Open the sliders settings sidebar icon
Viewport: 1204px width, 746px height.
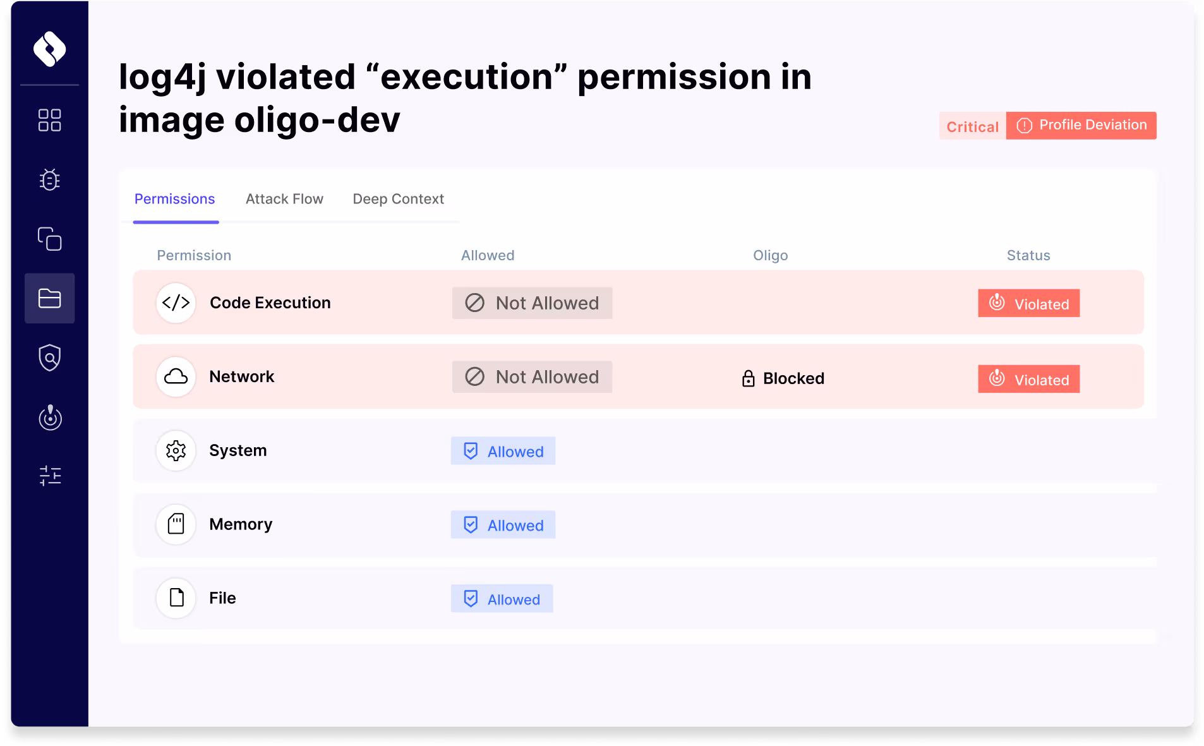point(50,476)
